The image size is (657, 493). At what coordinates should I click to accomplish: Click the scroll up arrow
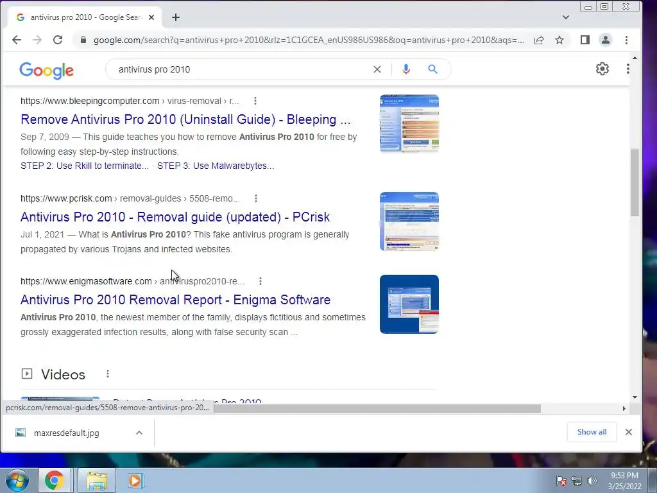point(635,58)
